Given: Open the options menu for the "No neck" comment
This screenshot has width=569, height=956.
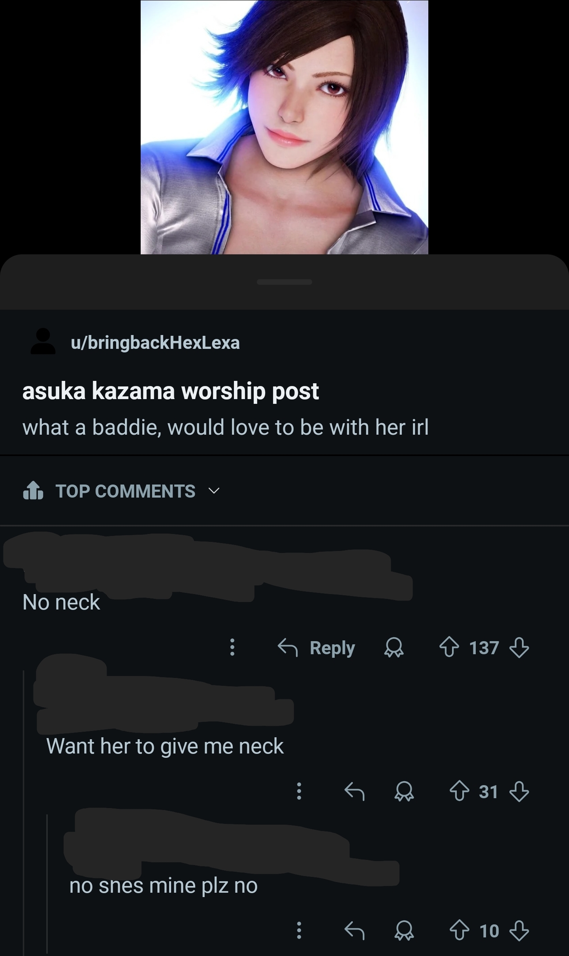Looking at the screenshot, I should (232, 647).
